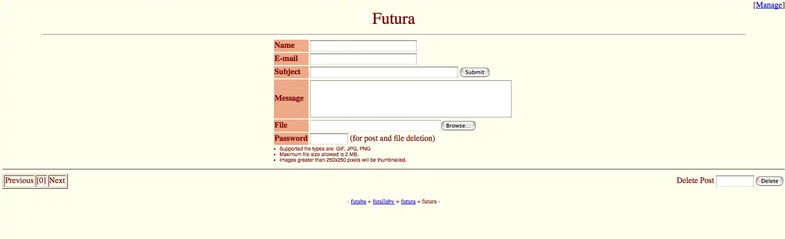The width and height of the screenshot is (785, 239).
Task: Go to the Previous page
Action: click(19, 181)
